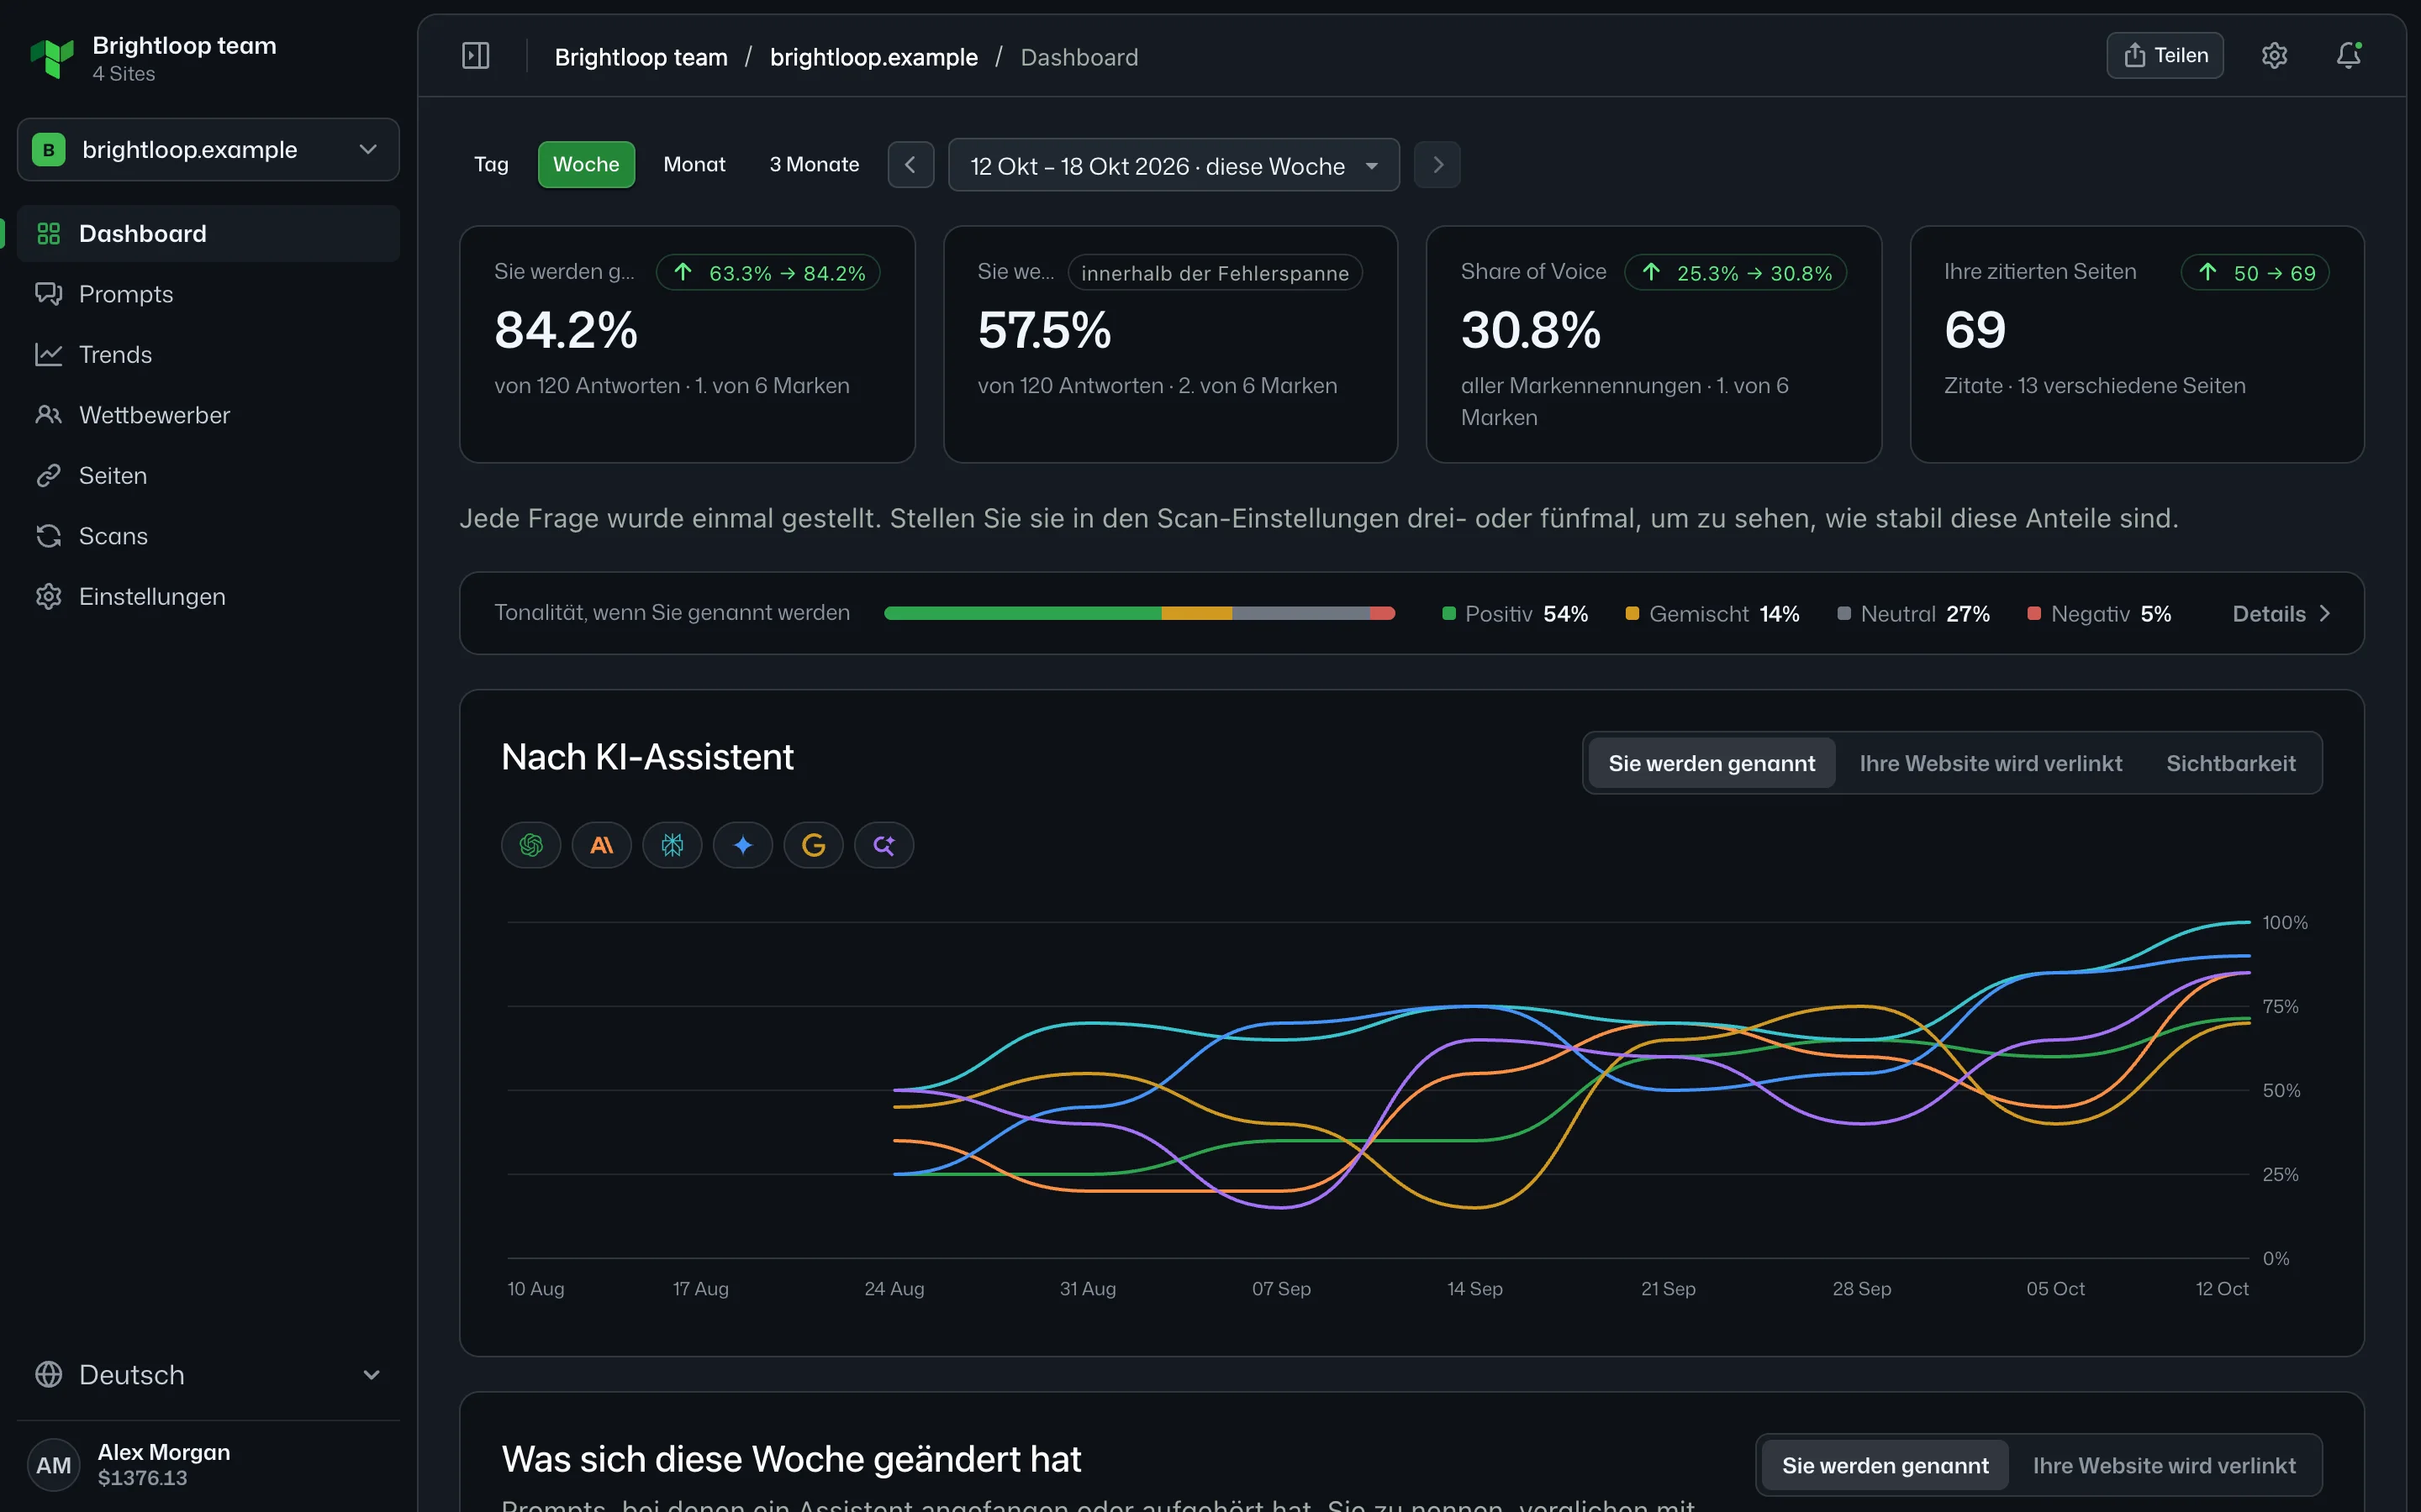This screenshot has height=1512, width=2421.
Task: Toggle the purple AI search chip
Action: click(883, 845)
